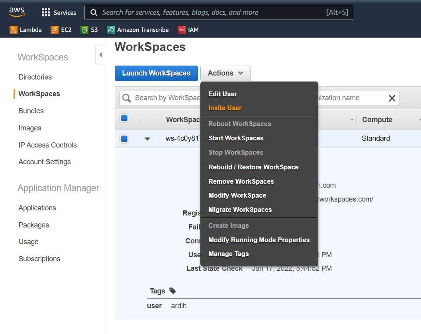Open Account Settings in the sidebar
Viewport: 421px width, 334px height.
[45, 162]
